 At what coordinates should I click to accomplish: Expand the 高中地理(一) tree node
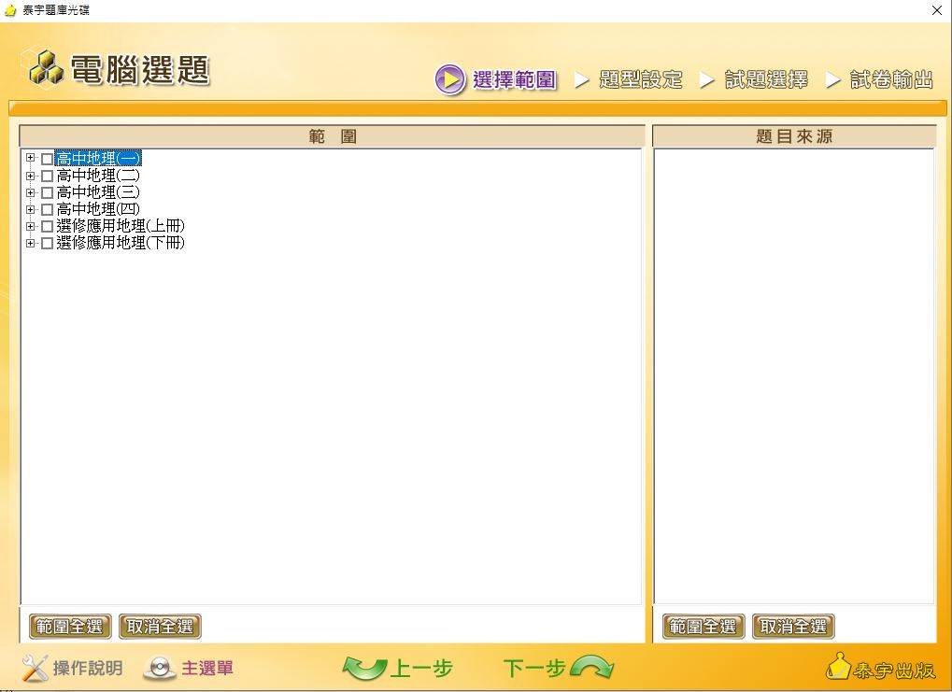(30, 158)
